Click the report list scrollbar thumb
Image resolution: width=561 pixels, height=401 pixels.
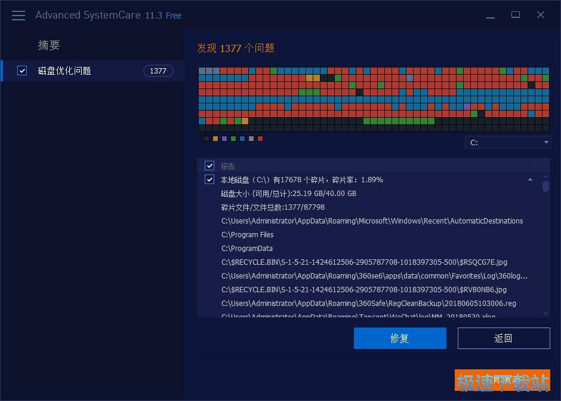pyautogui.click(x=545, y=186)
